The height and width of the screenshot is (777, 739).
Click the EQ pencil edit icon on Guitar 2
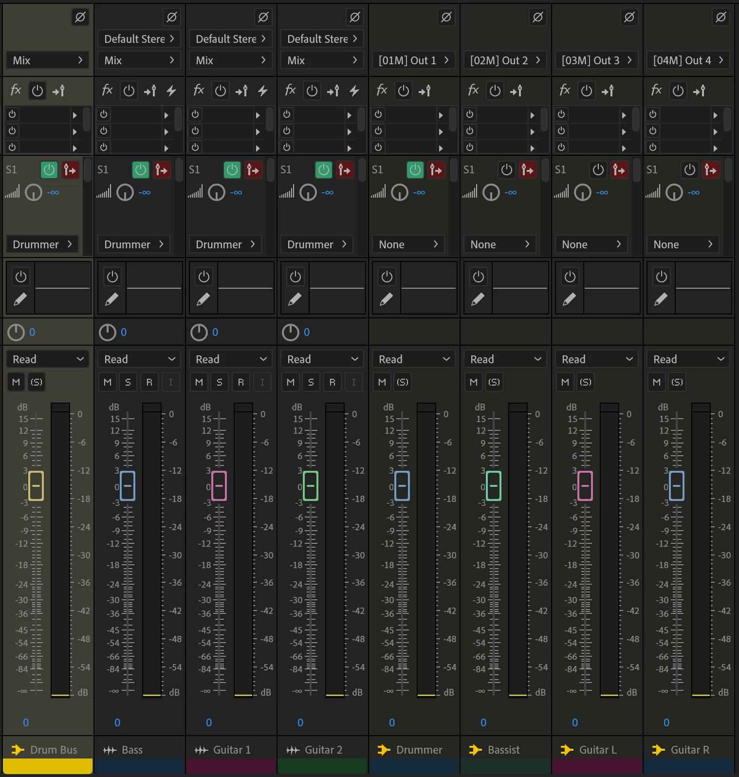(295, 299)
